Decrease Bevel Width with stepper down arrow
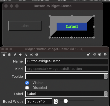This screenshot has width=110, height=106. (56, 103)
